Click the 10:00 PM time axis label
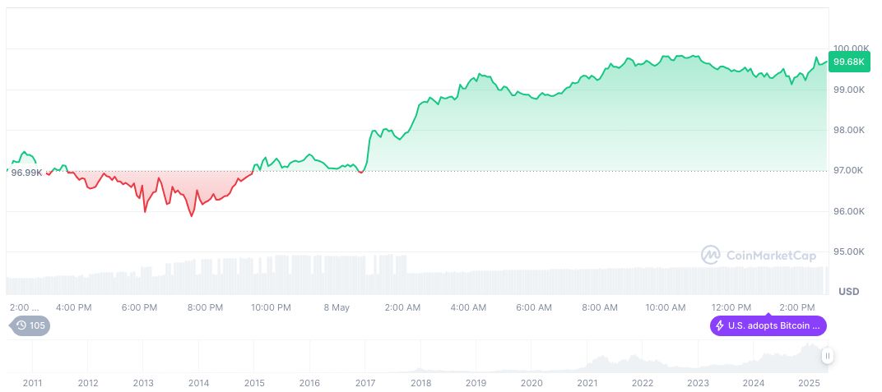The image size is (882, 392). click(271, 307)
